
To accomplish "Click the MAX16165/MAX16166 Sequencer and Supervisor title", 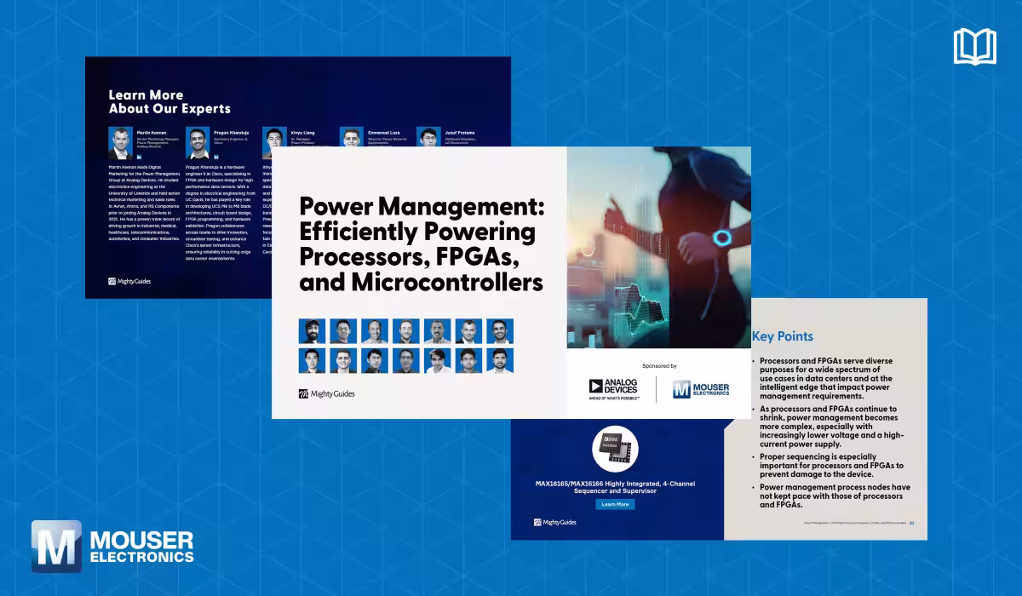I will click(615, 487).
